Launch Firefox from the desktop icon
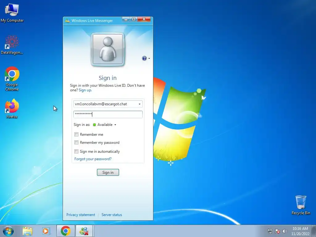This screenshot has width=316, height=237. click(12, 108)
